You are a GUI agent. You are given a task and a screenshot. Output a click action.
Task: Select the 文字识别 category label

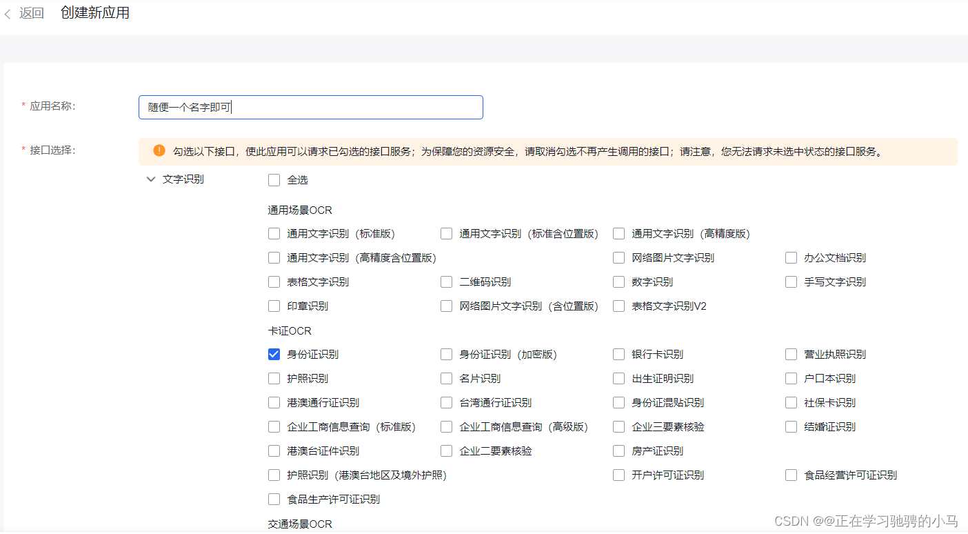click(183, 179)
